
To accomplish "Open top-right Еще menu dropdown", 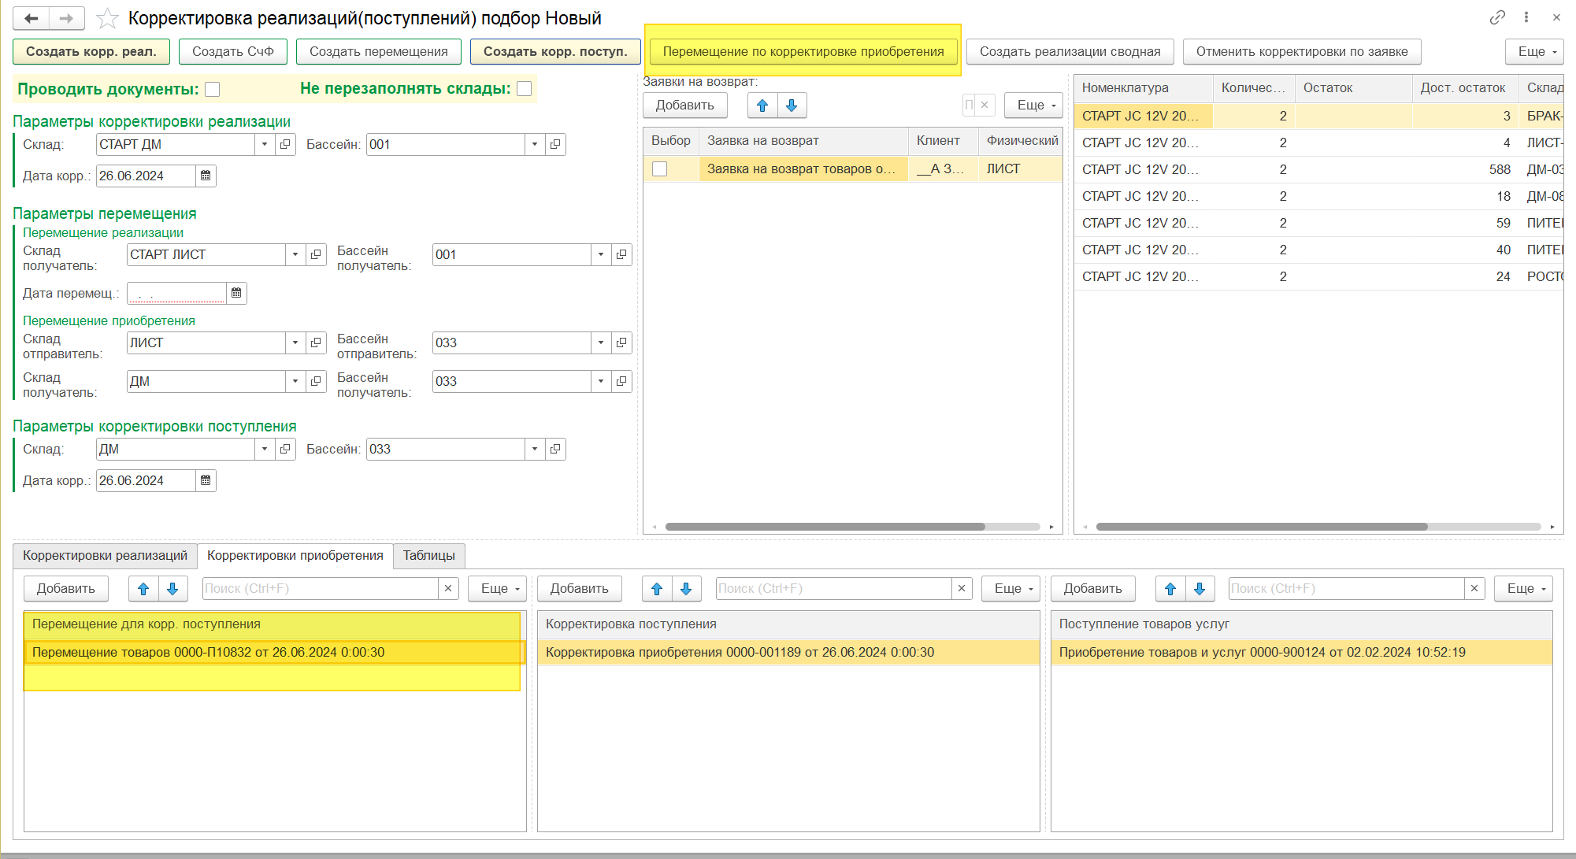I will click(x=1533, y=51).
